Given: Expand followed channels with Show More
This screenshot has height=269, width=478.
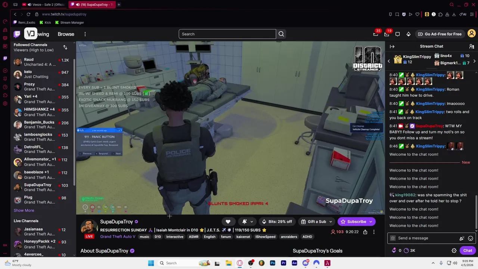Looking at the screenshot, I should tap(24, 210).
